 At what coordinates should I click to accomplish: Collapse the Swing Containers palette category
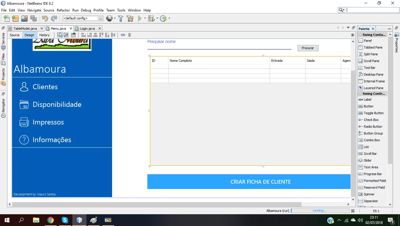click(x=360, y=35)
